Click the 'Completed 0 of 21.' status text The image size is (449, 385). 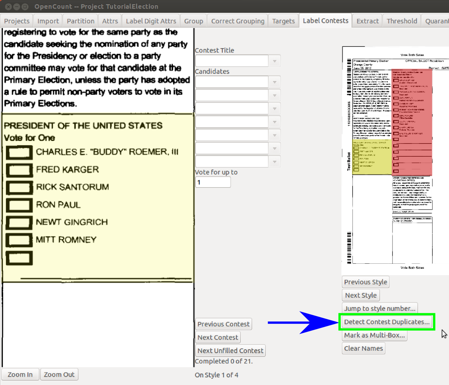click(x=224, y=361)
